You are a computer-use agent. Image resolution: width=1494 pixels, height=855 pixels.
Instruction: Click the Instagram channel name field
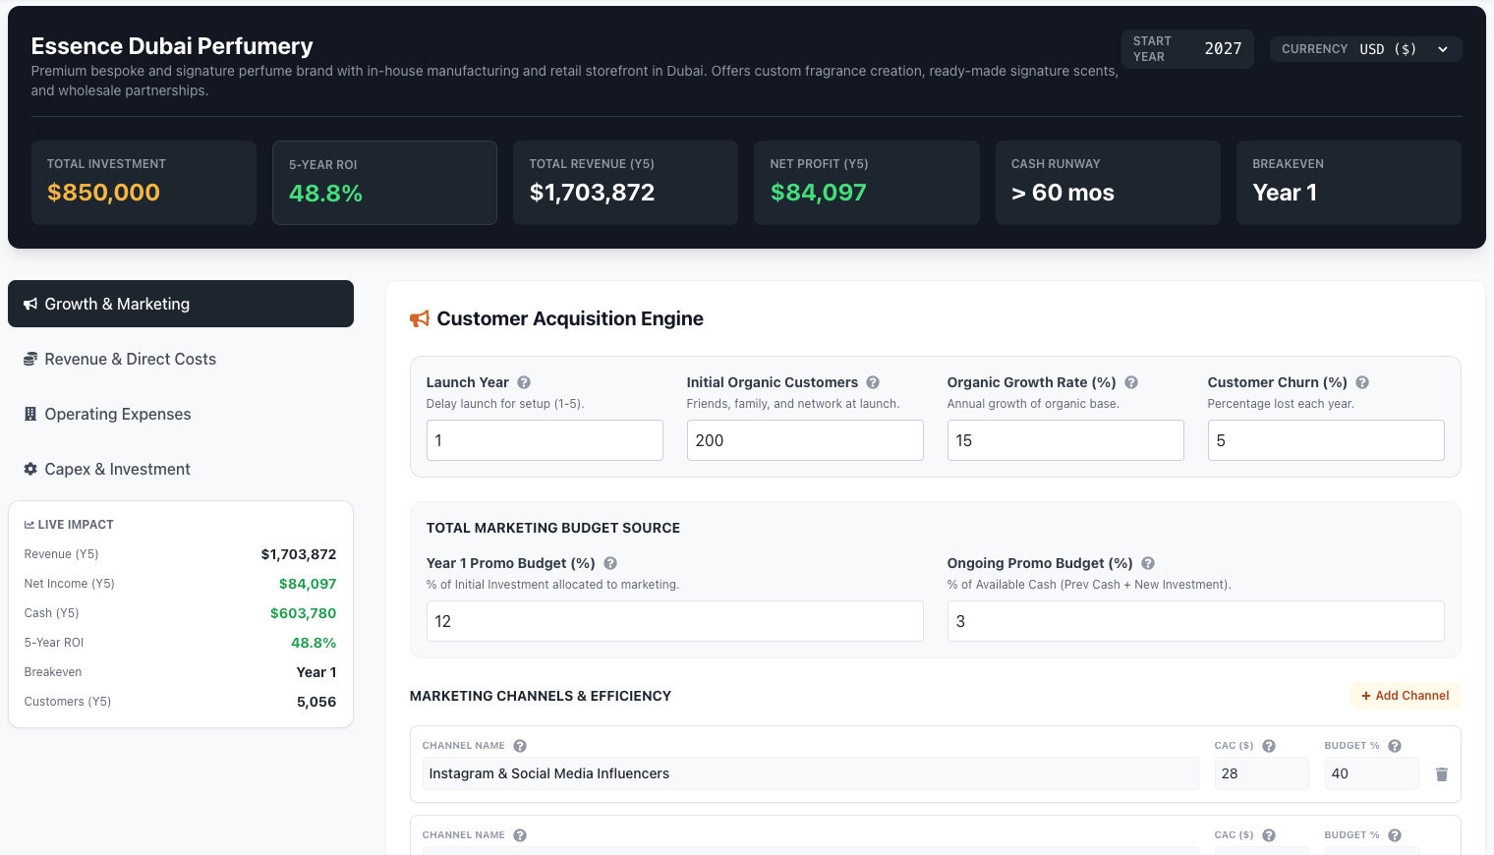[x=810, y=773]
